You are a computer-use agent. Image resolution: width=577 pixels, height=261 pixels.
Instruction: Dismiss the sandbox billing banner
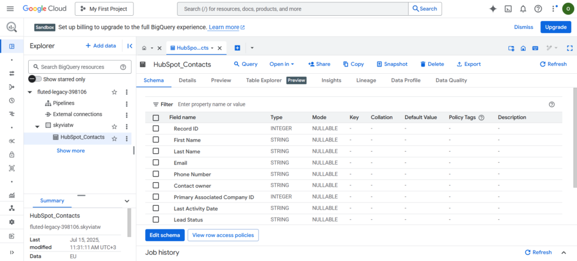click(523, 27)
